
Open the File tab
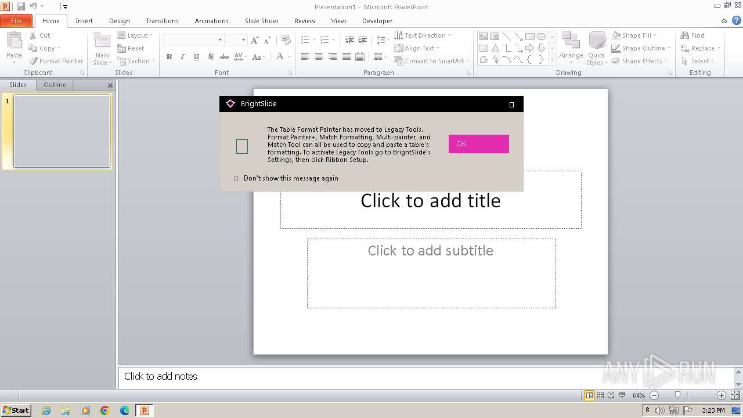pos(16,21)
